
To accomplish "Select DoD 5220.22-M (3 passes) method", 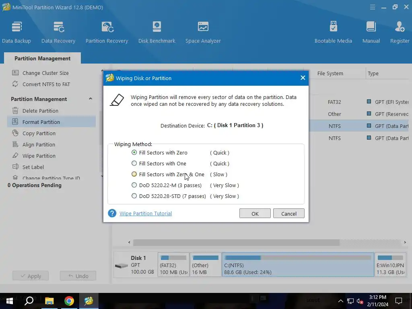I will [x=134, y=185].
